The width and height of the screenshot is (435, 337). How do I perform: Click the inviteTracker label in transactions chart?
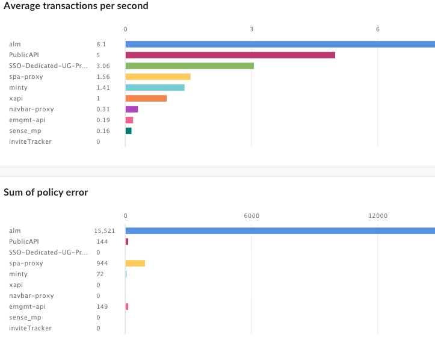[30, 141]
